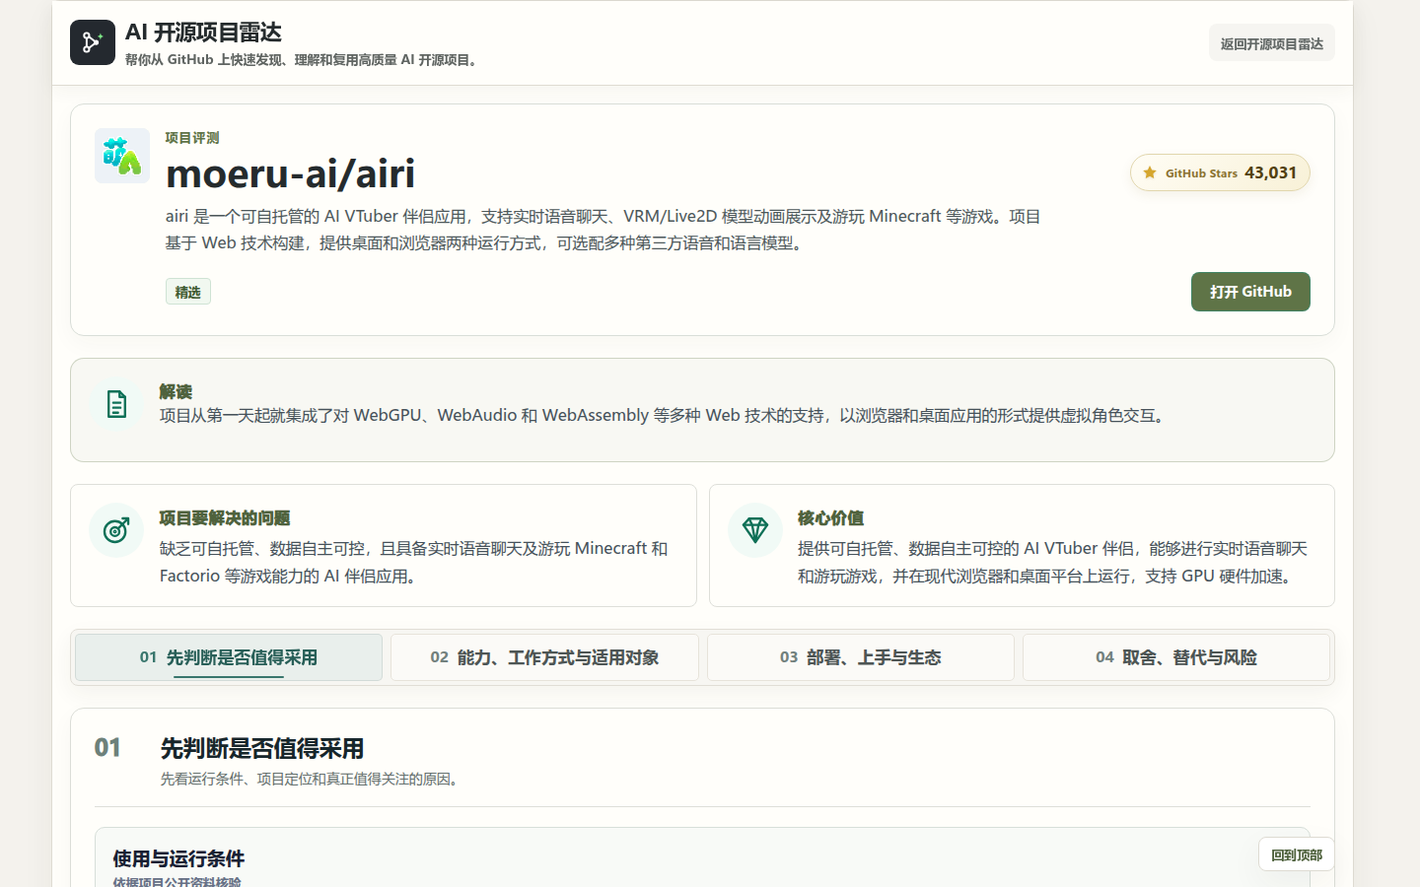Switch to 02 能力、工作方式与适用对象 tab
Viewport: 1420px width, 887px height.
(544, 657)
